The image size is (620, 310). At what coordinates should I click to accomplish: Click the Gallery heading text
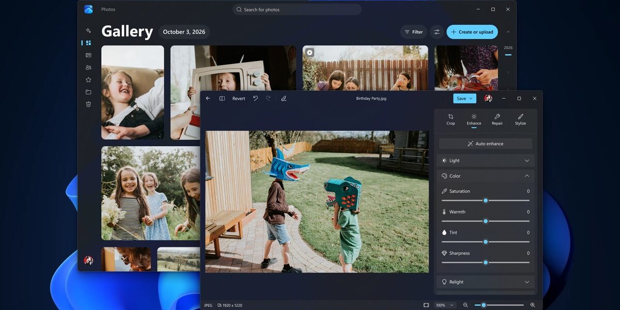pyautogui.click(x=127, y=32)
